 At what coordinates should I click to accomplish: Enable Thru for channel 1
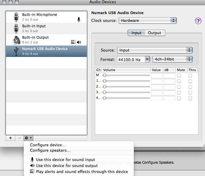[190, 81]
